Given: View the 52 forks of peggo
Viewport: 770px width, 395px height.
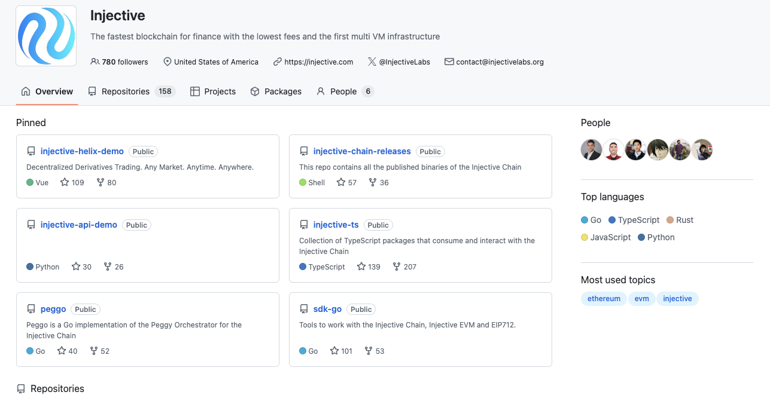Looking at the screenshot, I should (100, 351).
